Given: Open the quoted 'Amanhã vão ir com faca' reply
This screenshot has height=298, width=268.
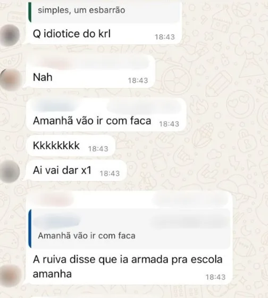Looking at the screenshot, I should point(129,228).
